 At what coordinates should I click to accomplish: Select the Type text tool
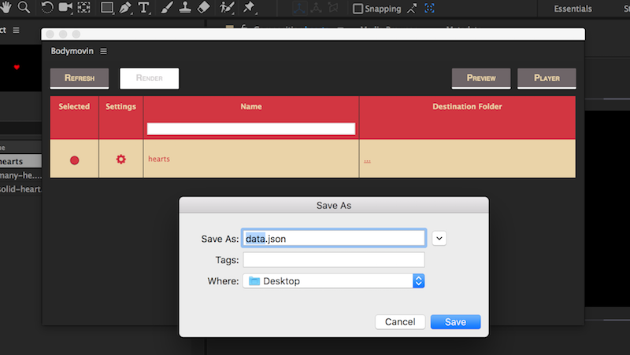(x=144, y=8)
